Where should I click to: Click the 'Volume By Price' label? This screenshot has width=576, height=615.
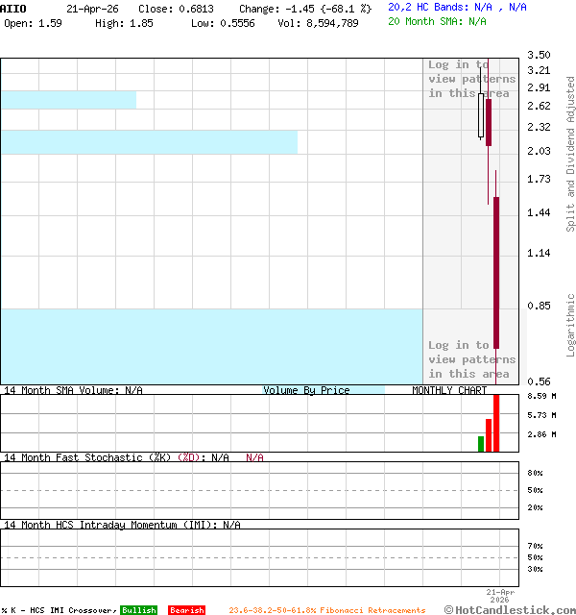click(x=306, y=390)
